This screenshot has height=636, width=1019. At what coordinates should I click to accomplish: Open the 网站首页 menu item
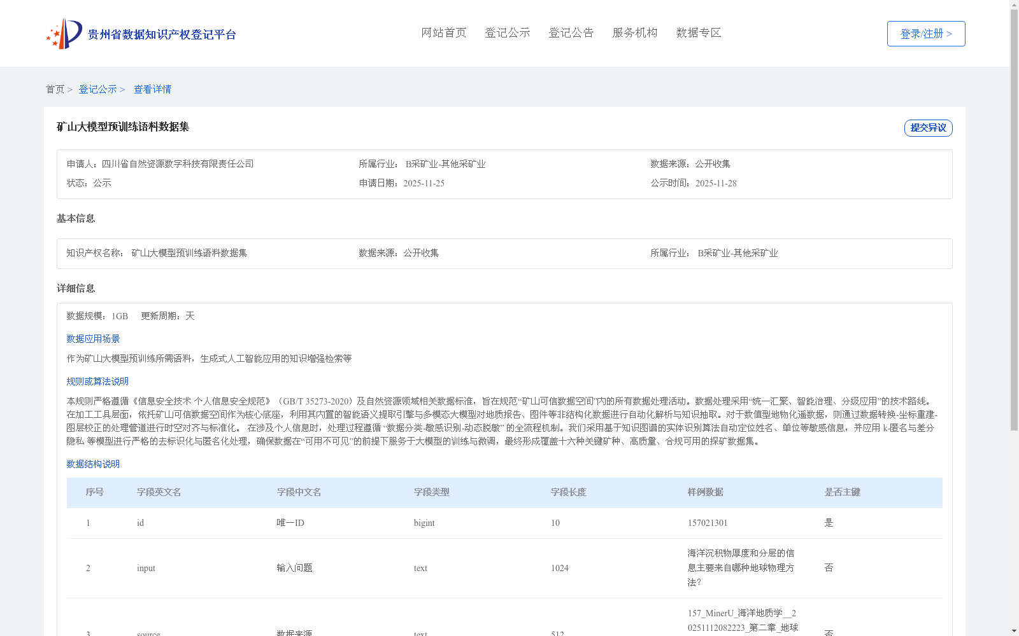pyautogui.click(x=444, y=32)
